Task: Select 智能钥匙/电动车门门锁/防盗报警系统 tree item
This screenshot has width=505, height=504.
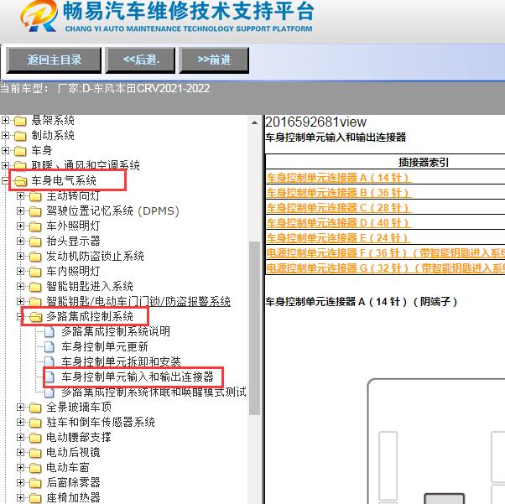Action: click(x=138, y=302)
